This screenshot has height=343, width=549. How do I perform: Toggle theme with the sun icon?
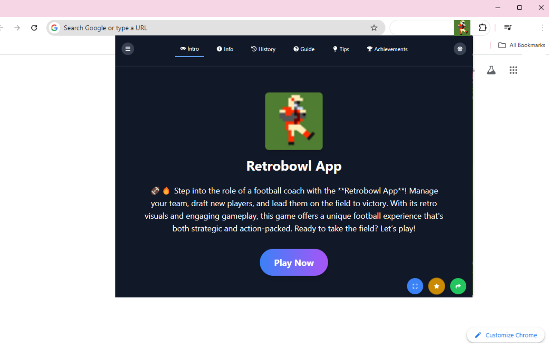tap(460, 49)
